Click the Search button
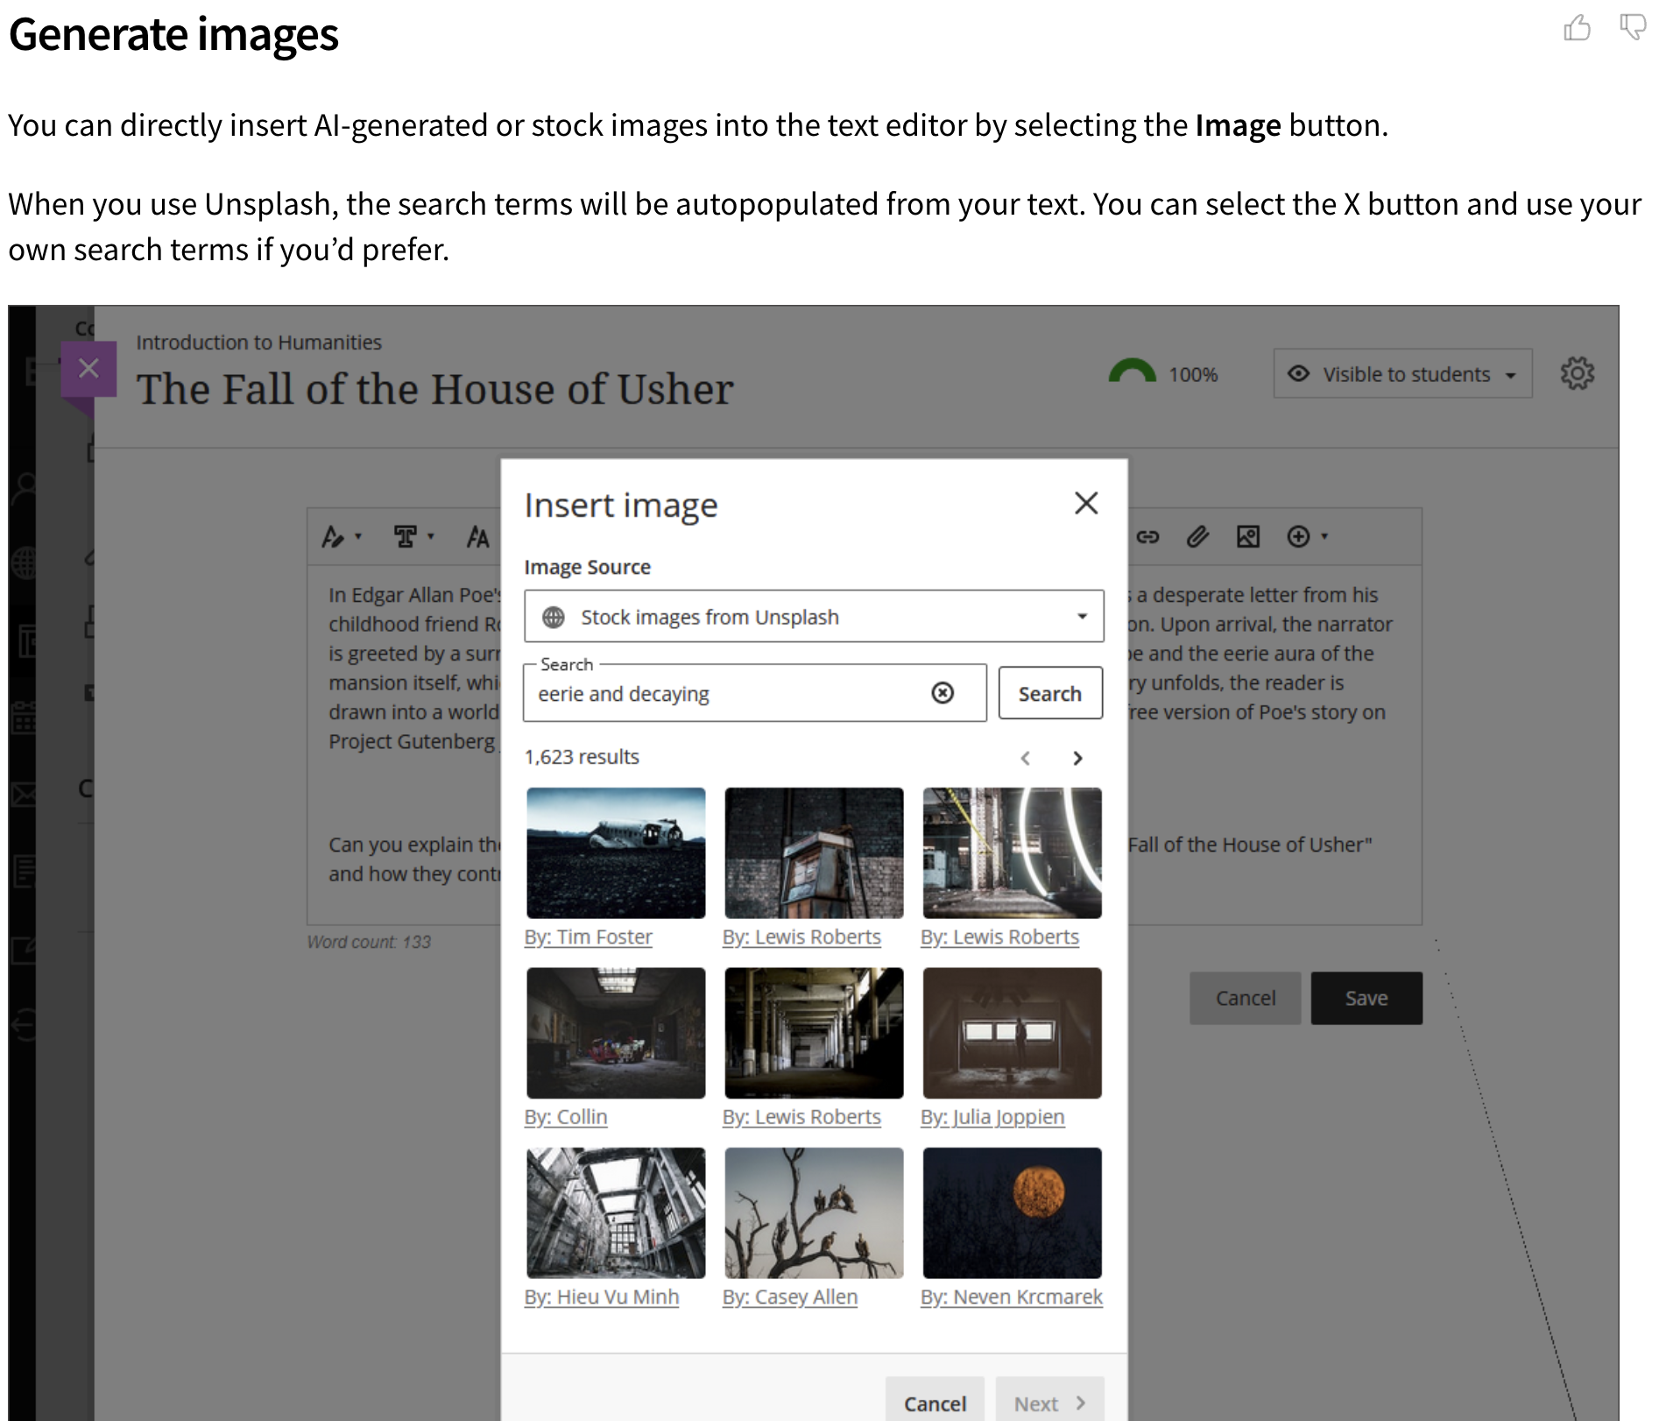 [1049, 693]
